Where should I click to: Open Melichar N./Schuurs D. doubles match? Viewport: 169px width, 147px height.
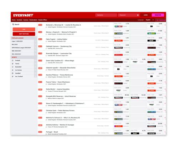tap(63, 118)
